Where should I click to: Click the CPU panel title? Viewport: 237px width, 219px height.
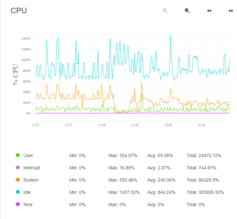pyautogui.click(x=19, y=11)
